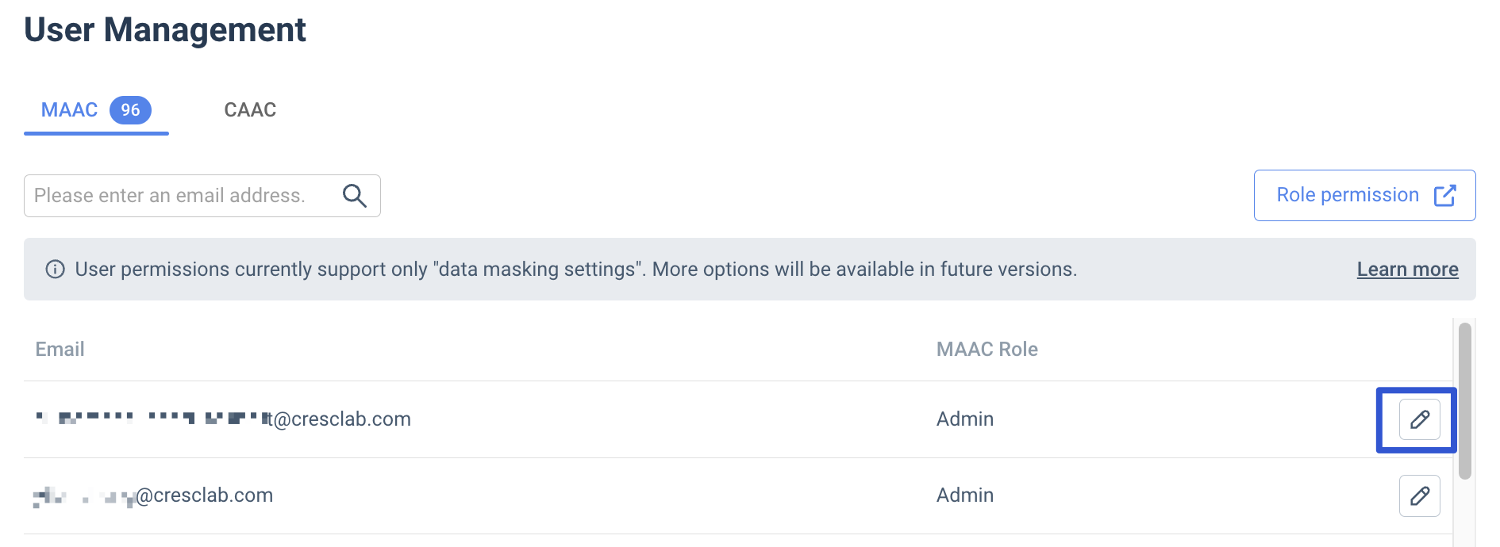1500x547 pixels.
Task: Click the Admin role in second row
Action: (x=964, y=495)
